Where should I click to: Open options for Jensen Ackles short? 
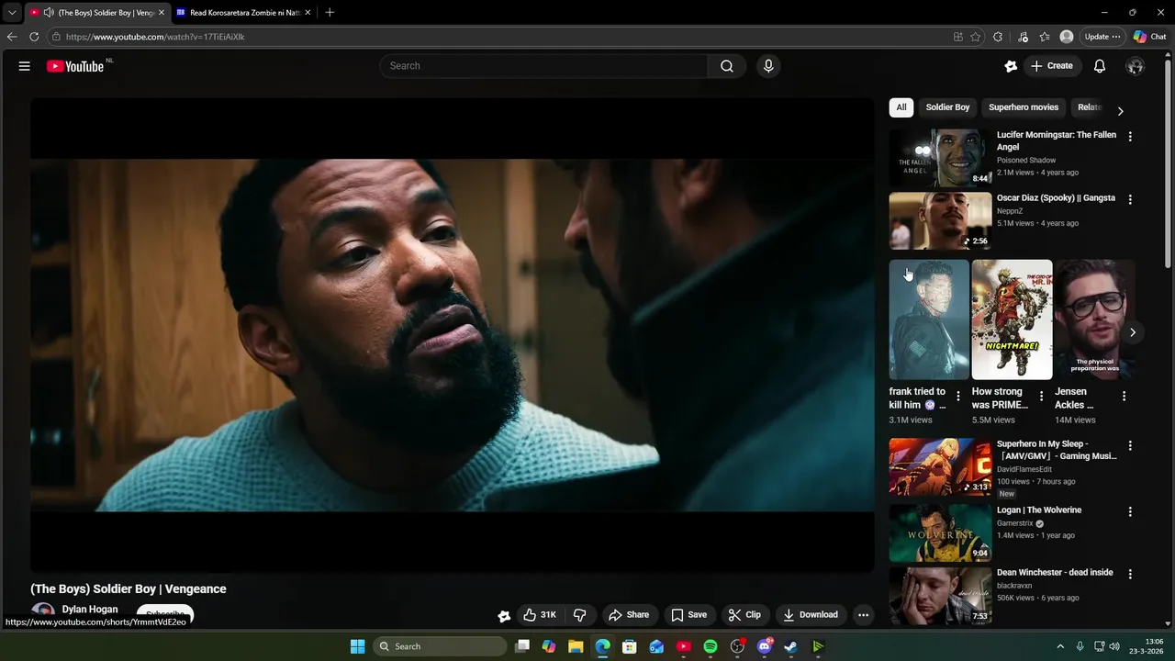click(x=1124, y=397)
